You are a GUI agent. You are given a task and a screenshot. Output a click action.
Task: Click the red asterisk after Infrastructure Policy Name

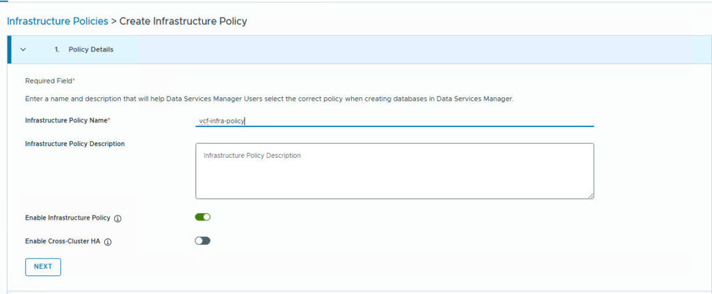[109, 120]
